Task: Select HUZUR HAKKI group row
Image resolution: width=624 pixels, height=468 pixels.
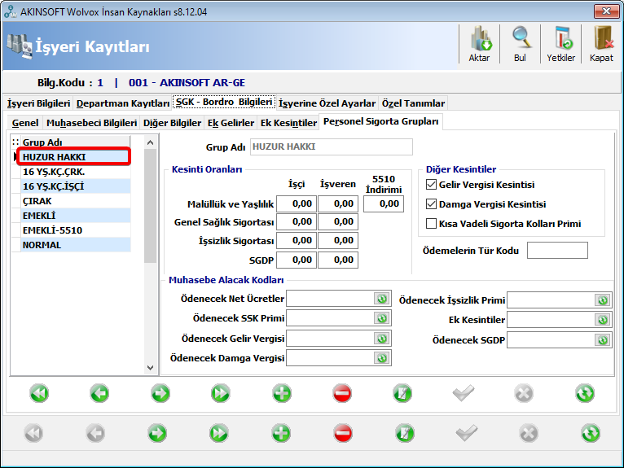Action: pyautogui.click(x=76, y=157)
